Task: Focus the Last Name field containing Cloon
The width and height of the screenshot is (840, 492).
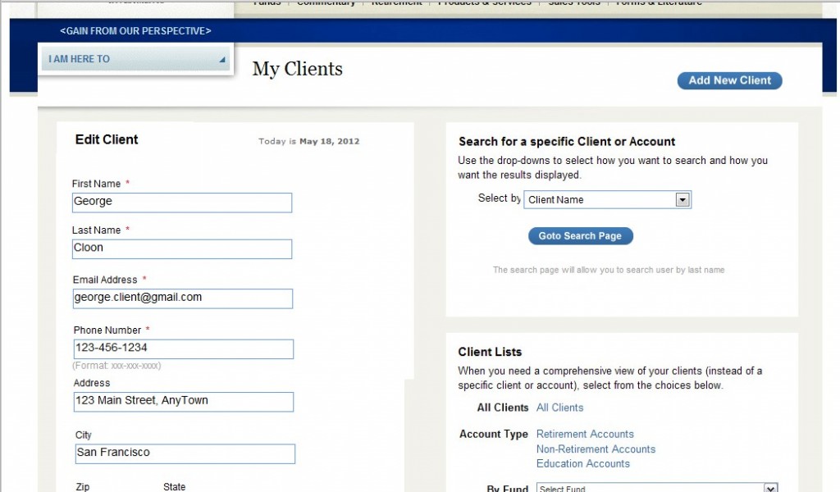Action: click(182, 249)
